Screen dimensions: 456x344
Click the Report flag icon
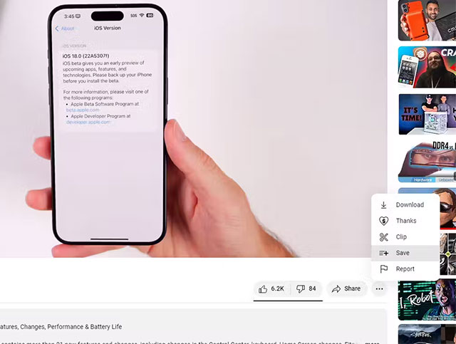[383, 269]
